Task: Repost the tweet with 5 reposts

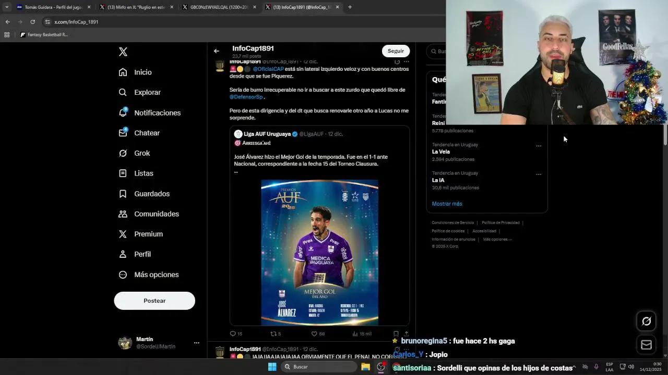Action: click(276, 334)
